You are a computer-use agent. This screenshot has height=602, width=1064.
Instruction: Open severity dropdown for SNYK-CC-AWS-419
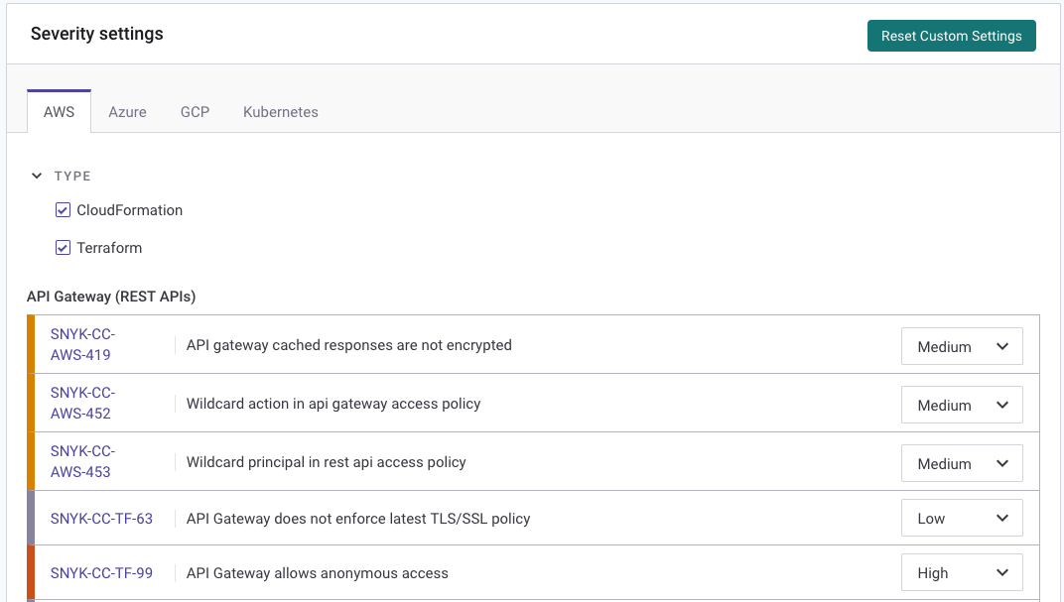click(x=960, y=346)
